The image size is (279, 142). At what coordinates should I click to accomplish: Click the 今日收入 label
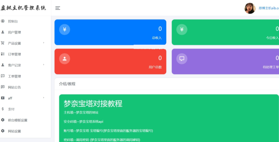click(x=272, y=38)
